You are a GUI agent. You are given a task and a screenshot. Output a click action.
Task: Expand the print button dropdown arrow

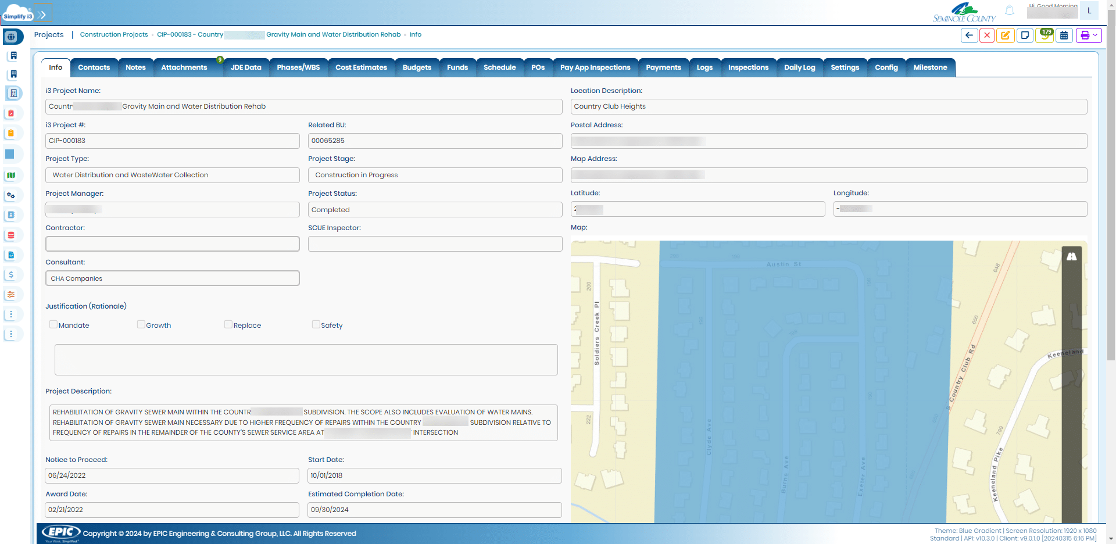pos(1095,35)
